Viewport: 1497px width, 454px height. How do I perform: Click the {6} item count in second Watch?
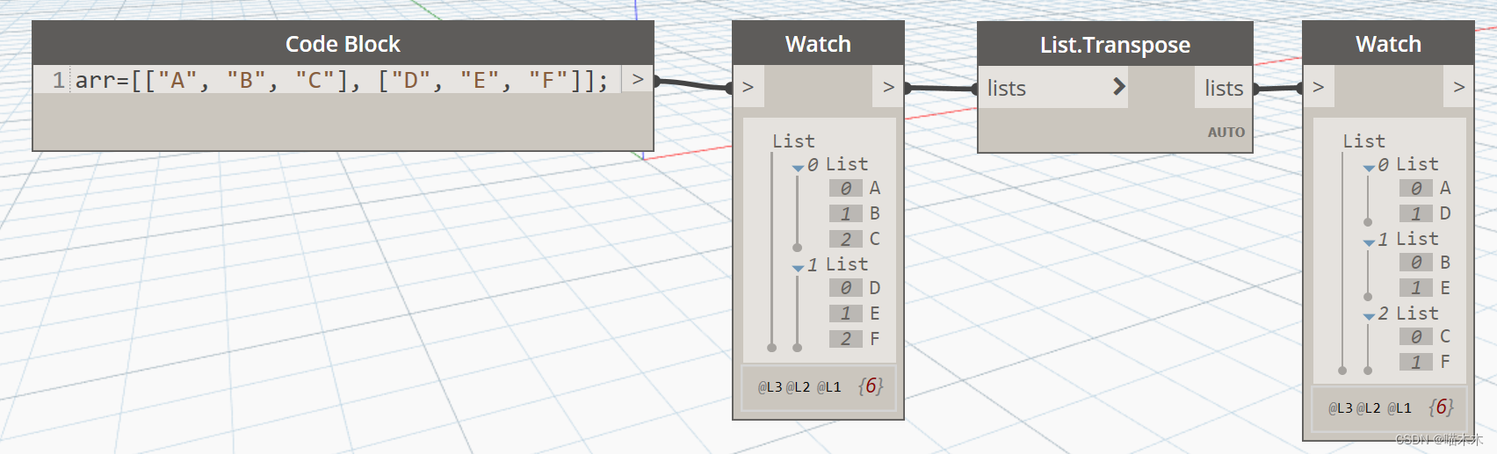(1441, 407)
